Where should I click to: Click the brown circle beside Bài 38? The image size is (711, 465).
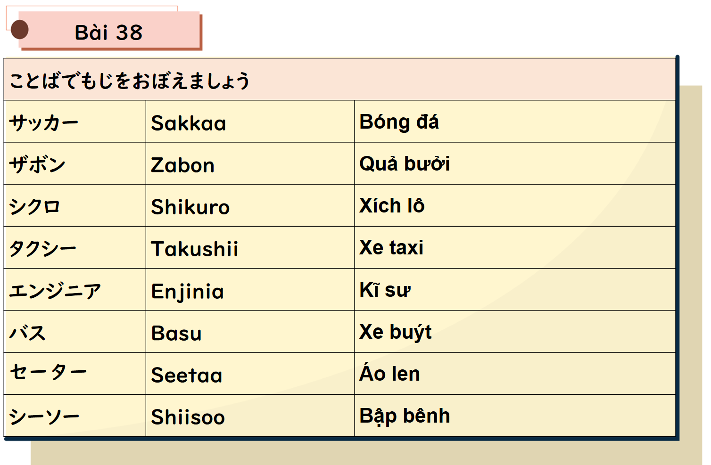pyautogui.click(x=19, y=30)
